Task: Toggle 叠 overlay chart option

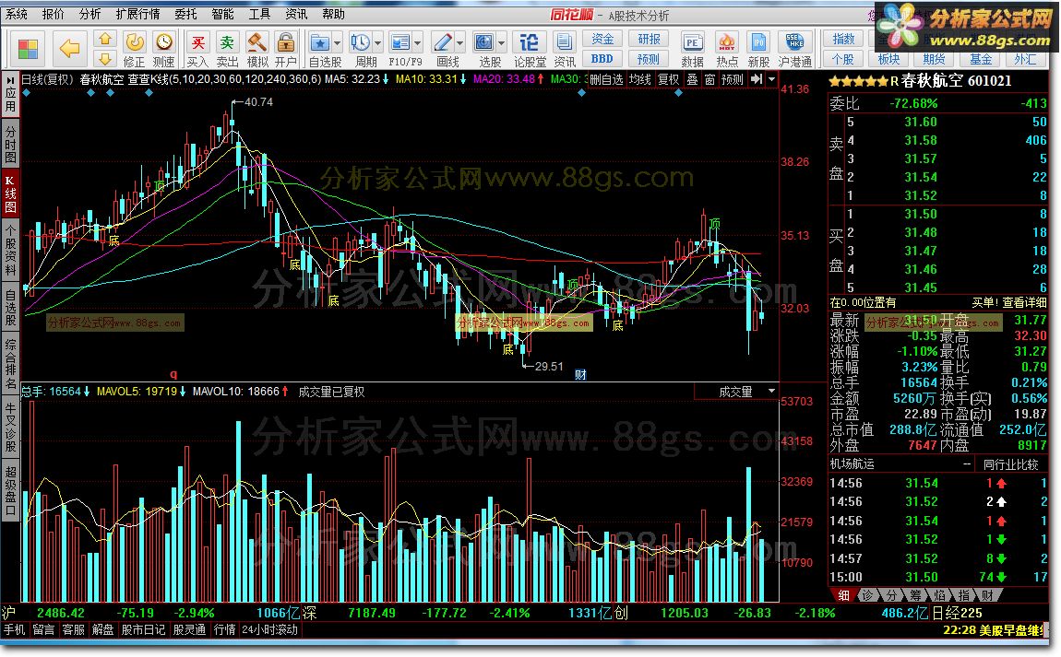Action: [x=692, y=79]
